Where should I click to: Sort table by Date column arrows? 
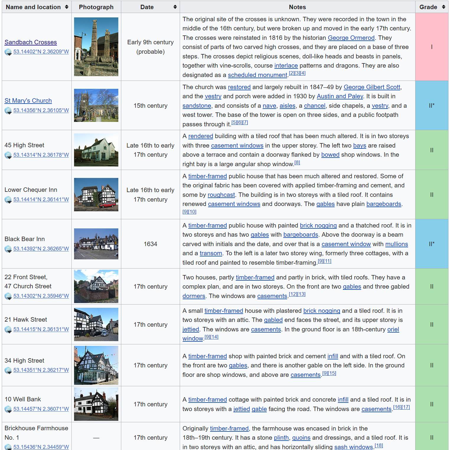[x=175, y=7]
